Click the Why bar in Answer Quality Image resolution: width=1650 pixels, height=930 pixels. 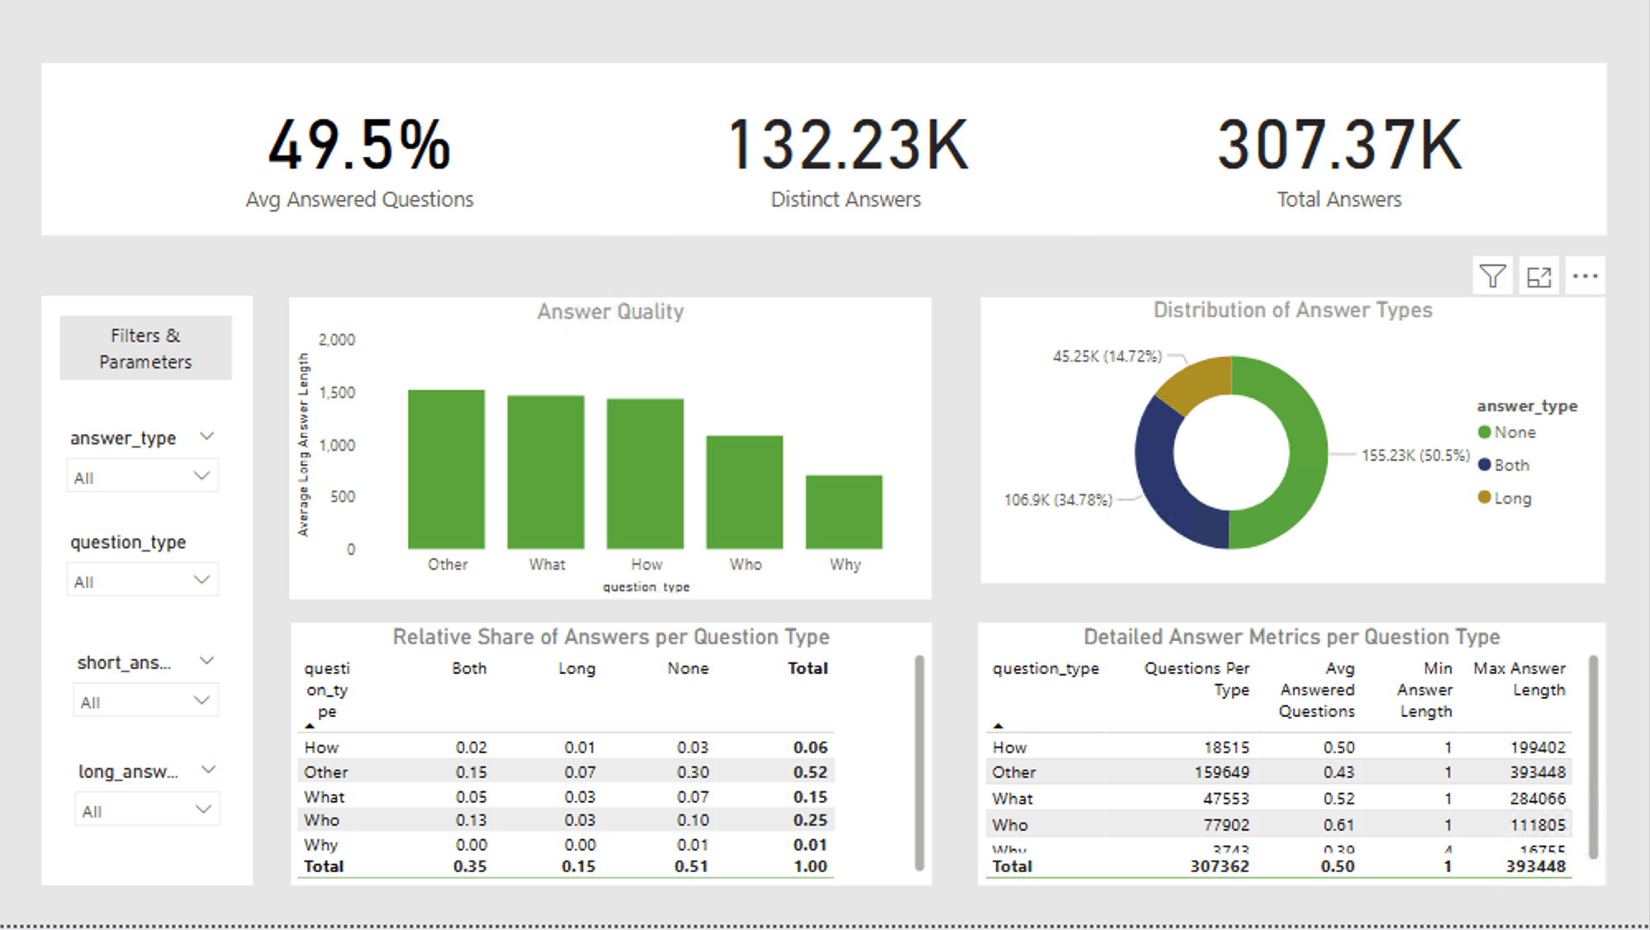(843, 512)
